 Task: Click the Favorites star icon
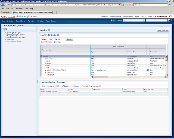coord(2,12)
